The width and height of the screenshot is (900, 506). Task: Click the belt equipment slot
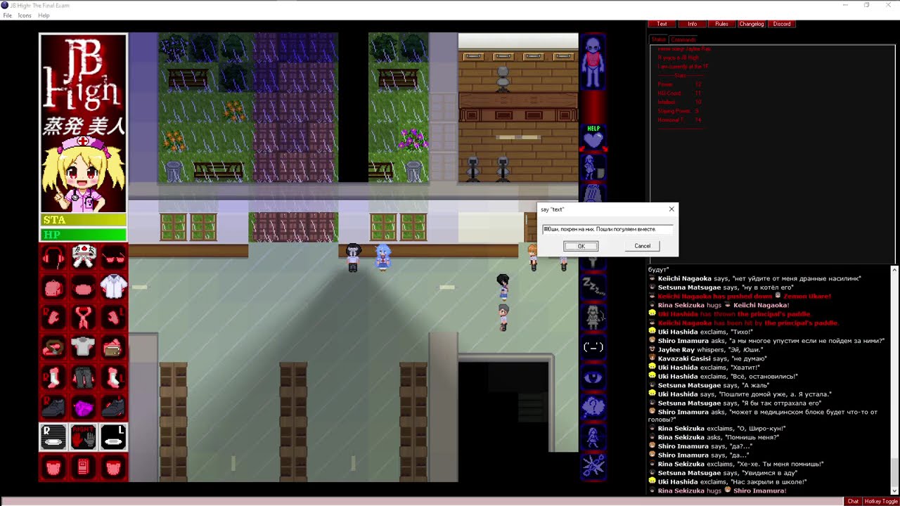(53, 346)
